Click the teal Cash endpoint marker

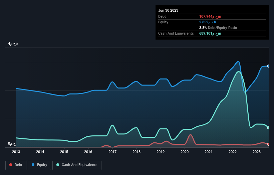(268, 128)
